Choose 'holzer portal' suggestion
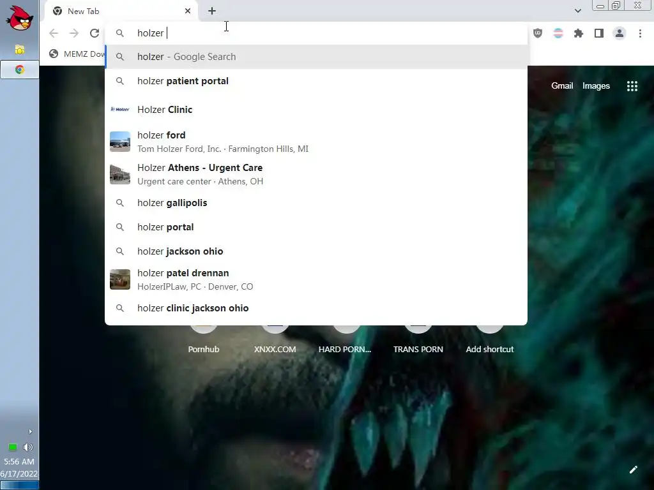Viewport: 654px width, 490px height. pyautogui.click(x=316, y=227)
